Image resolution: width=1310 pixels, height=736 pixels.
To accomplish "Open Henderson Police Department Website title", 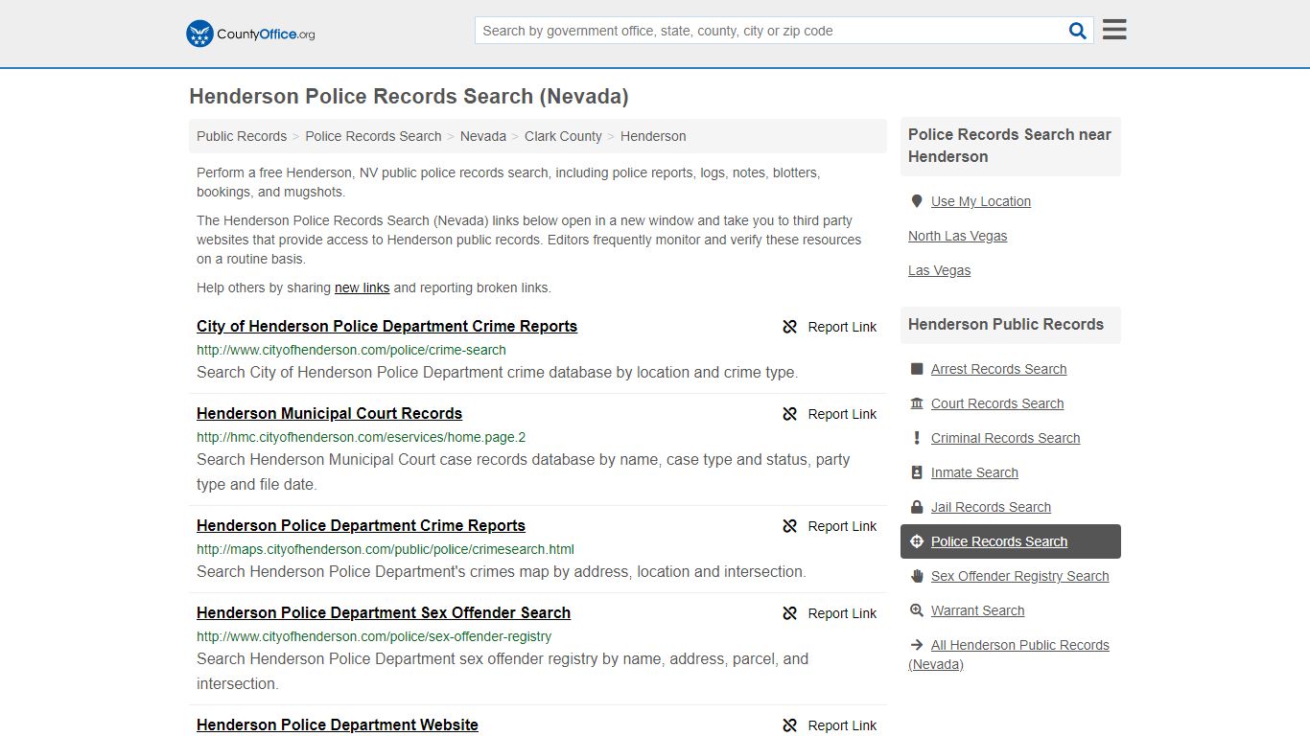I will click(338, 724).
